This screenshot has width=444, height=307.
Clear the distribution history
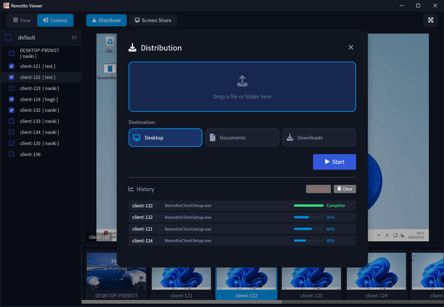click(345, 189)
